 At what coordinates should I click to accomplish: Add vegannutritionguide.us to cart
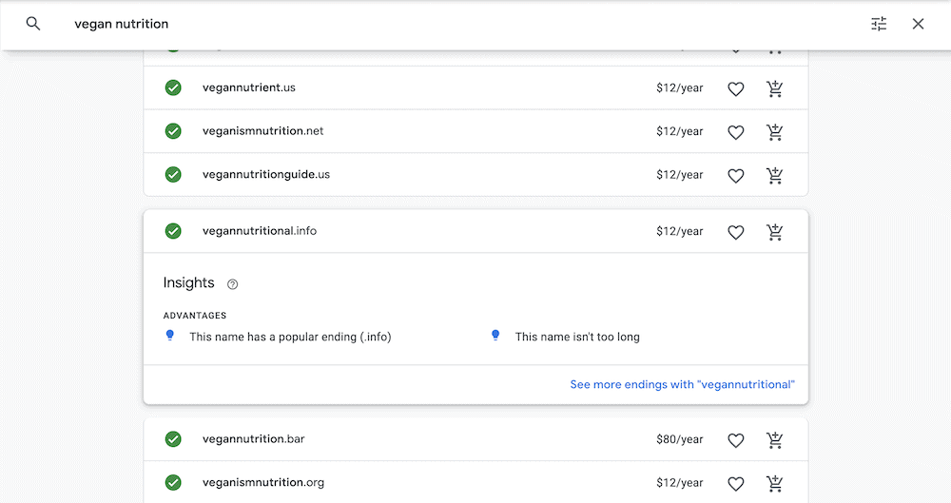[x=774, y=176]
